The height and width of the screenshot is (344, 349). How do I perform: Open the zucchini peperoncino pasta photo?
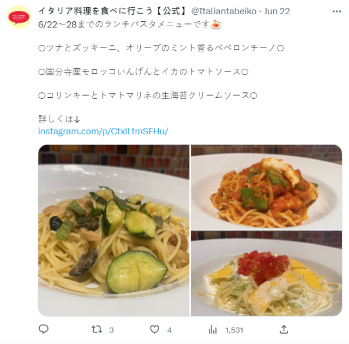[x=114, y=230]
